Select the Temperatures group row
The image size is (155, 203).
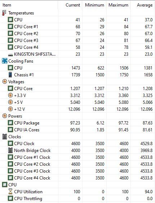pyautogui.click(x=77, y=13)
